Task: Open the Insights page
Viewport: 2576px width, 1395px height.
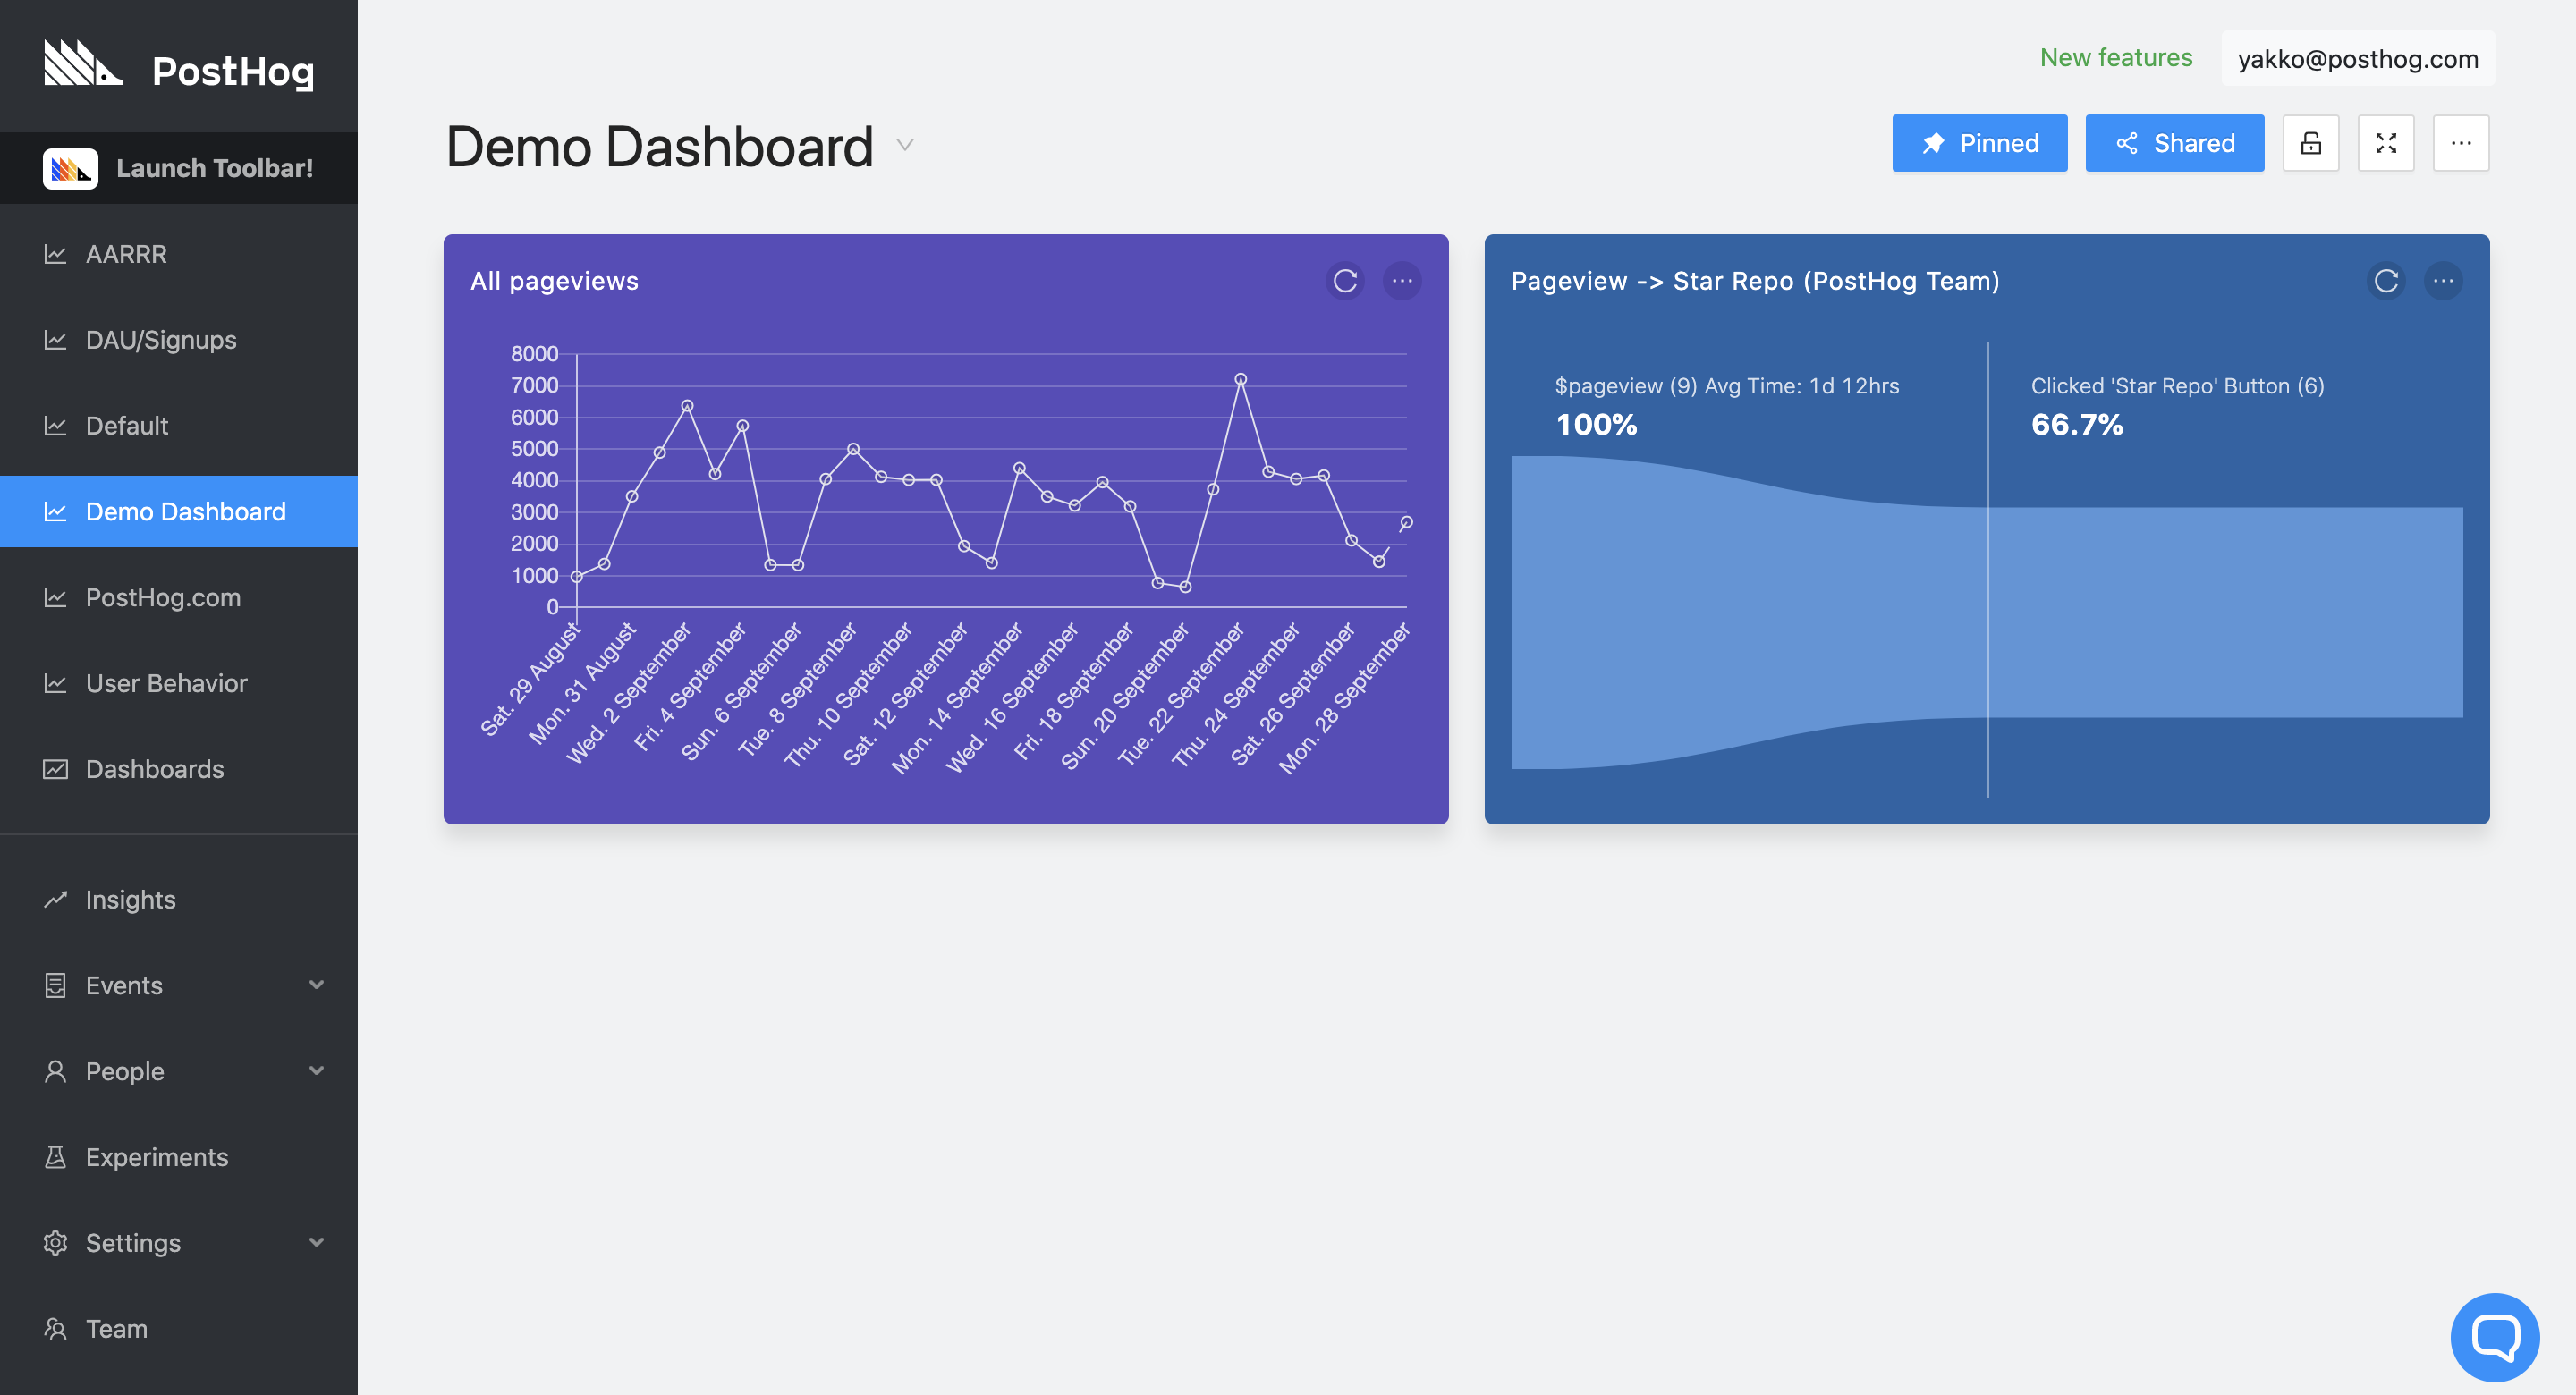Action: (x=130, y=899)
